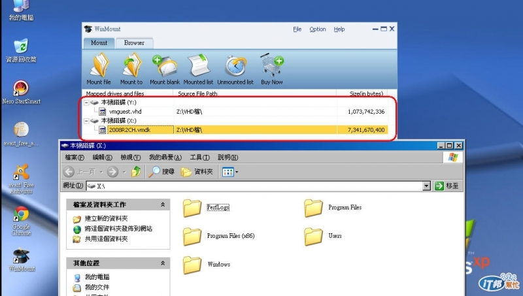The width and height of the screenshot is (523, 296).
Task: Click 建立新的資料夾 link
Action: [106, 219]
